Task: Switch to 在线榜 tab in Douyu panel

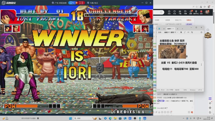Action: [157, 20]
